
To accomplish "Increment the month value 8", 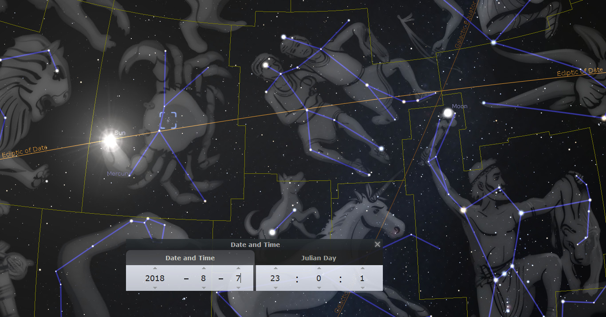I will pos(204,268).
